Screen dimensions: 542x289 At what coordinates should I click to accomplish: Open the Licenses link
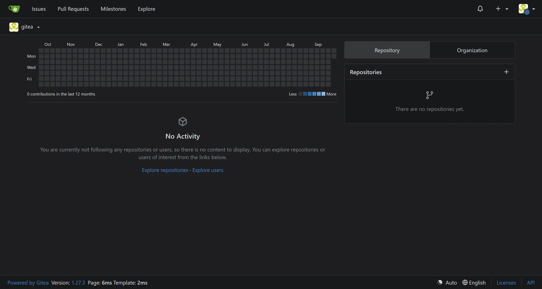click(506, 283)
